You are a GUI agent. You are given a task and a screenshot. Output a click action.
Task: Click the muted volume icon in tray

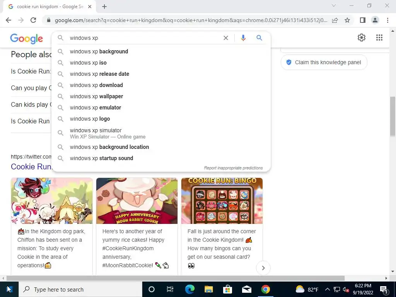346,289
